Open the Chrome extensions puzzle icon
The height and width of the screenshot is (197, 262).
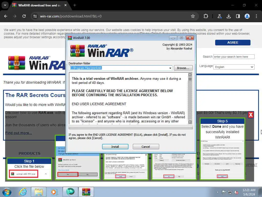coord(206,16)
